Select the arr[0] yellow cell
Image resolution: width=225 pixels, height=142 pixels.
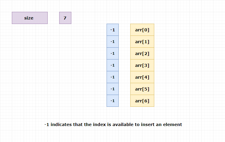(142, 30)
